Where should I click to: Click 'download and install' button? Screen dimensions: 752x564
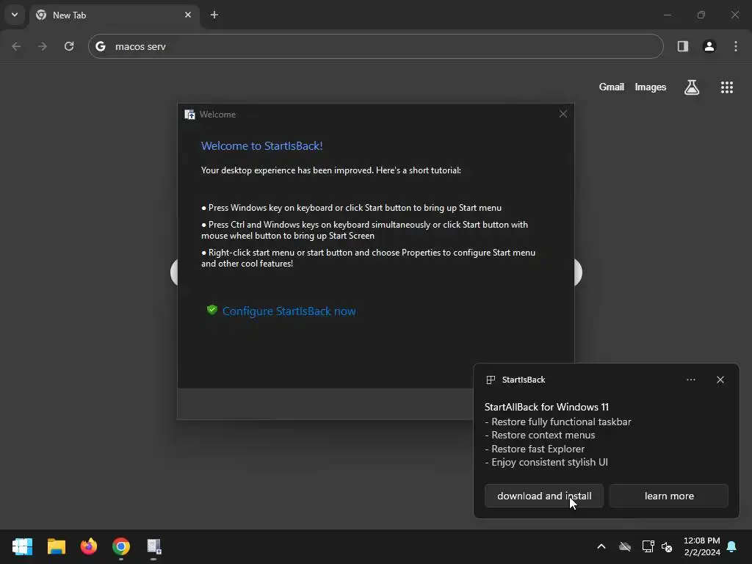544,496
